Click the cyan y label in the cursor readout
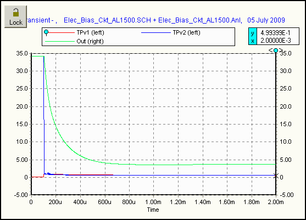Image resolution: width=306 pixels, height=220 pixels. pyautogui.click(x=253, y=32)
